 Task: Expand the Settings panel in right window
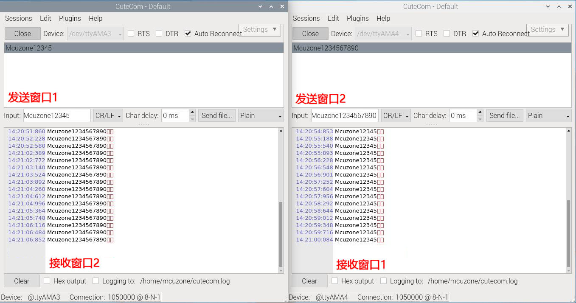click(x=548, y=29)
